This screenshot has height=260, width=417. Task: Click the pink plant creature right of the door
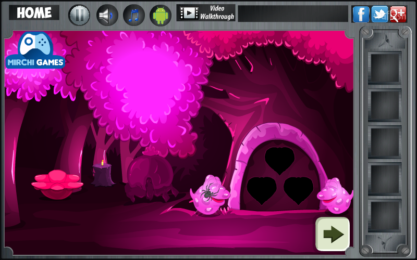click(335, 196)
